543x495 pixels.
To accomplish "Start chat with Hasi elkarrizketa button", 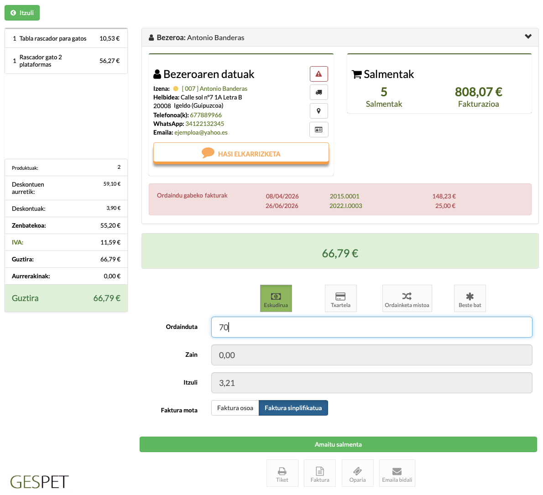I will click(x=241, y=153).
